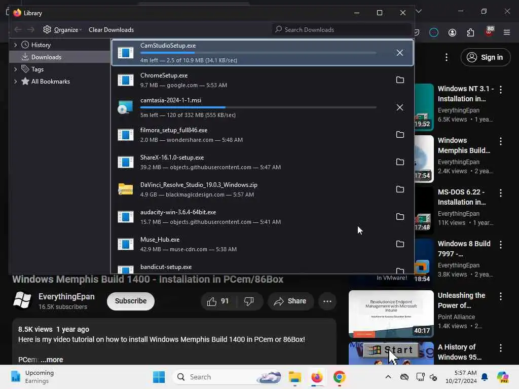Screen dimensions: 519x389
Task: Show hidden system tray icons
Action: click(388, 377)
